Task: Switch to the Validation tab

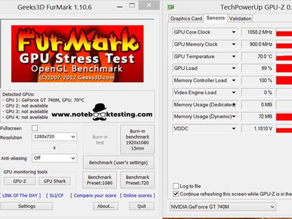Action: click(240, 19)
